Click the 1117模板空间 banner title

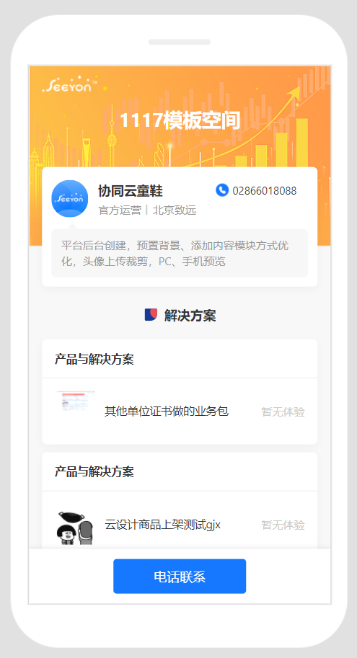pos(180,120)
